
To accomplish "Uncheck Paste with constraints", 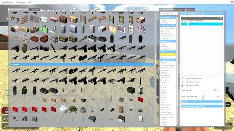I will (x=182, y=82).
